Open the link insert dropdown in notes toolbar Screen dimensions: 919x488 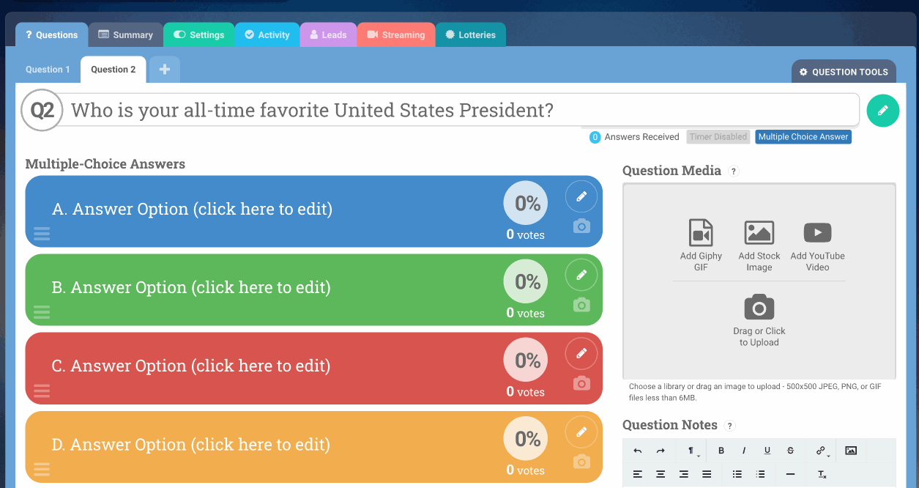(x=821, y=451)
